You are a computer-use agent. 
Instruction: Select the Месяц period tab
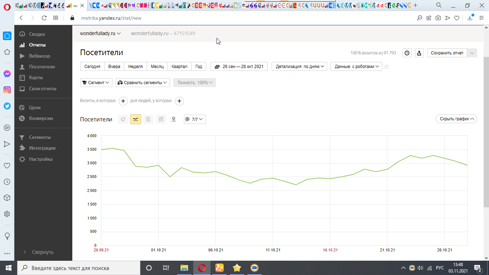pyautogui.click(x=157, y=67)
